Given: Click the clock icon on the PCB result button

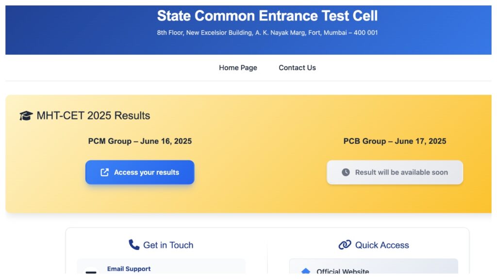Looking at the screenshot, I should tap(345, 172).
